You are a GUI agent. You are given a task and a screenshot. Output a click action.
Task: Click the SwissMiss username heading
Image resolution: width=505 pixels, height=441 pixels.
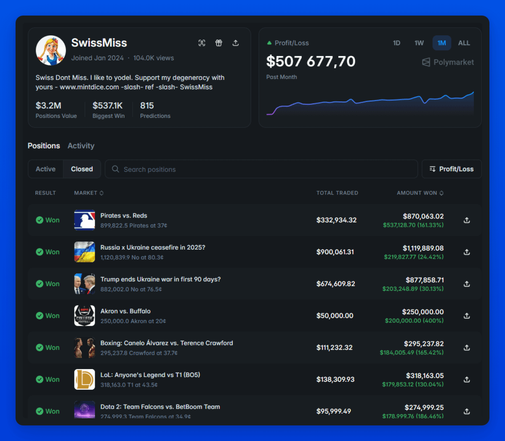click(x=99, y=43)
